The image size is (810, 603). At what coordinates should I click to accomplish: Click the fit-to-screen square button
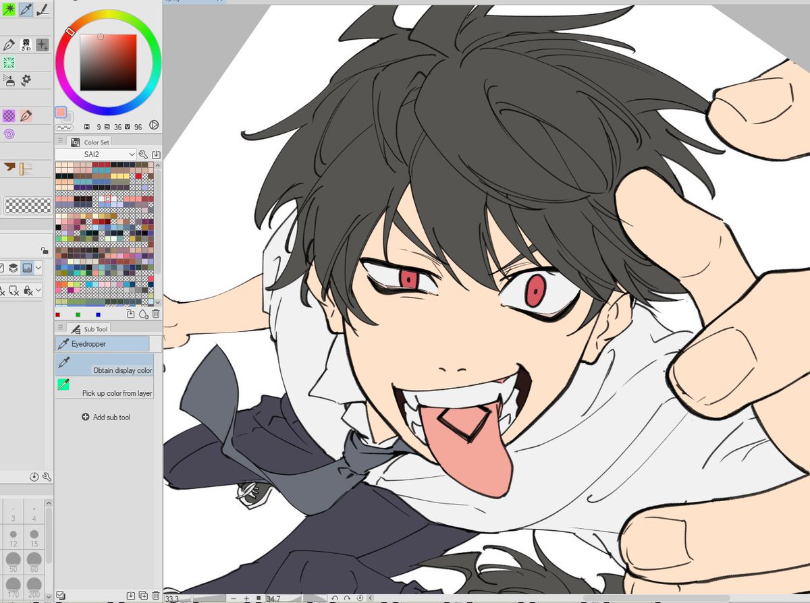259,598
